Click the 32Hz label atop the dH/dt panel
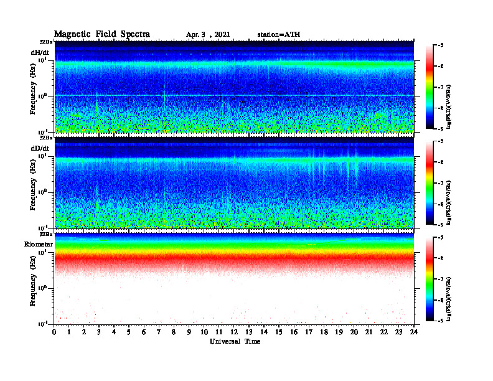The image size is (493, 381). coord(46,42)
